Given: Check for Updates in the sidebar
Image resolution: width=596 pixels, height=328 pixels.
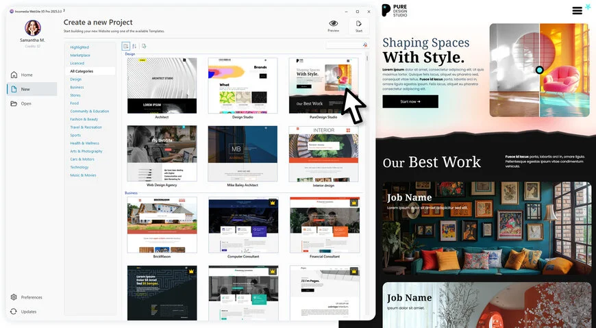Looking at the screenshot, I should point(23,312).
